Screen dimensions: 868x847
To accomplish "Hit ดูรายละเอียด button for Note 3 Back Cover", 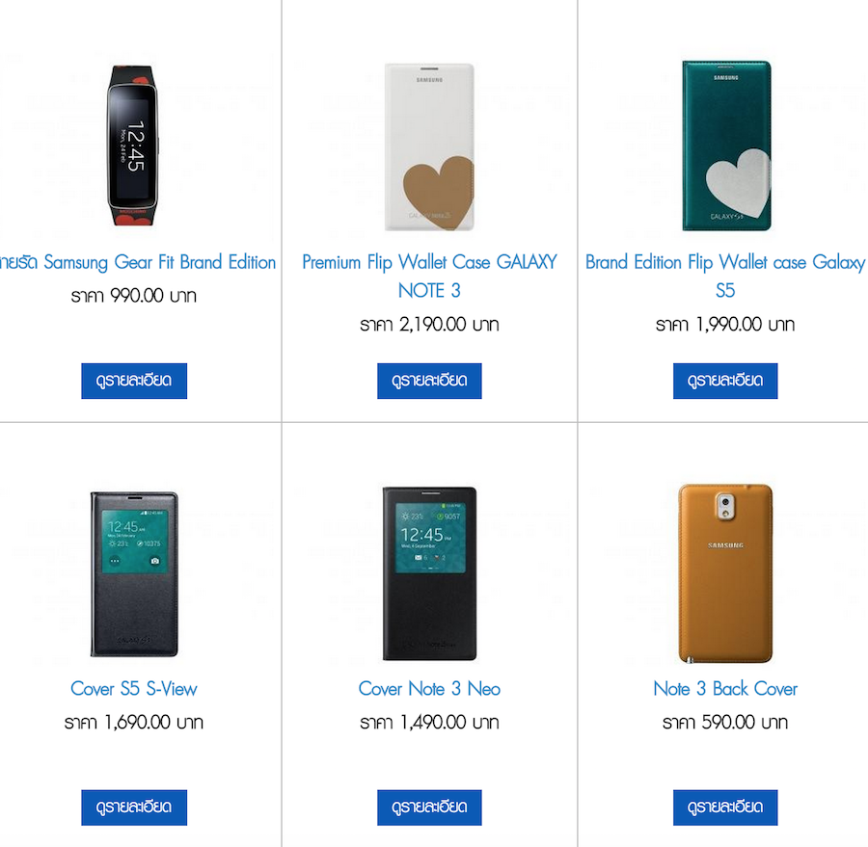I will [725, 807].
